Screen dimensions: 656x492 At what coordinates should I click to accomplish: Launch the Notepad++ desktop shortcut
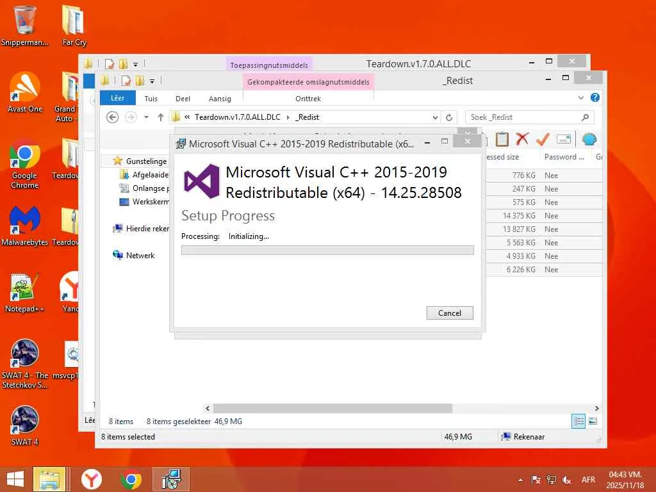[x=25, y=292]
